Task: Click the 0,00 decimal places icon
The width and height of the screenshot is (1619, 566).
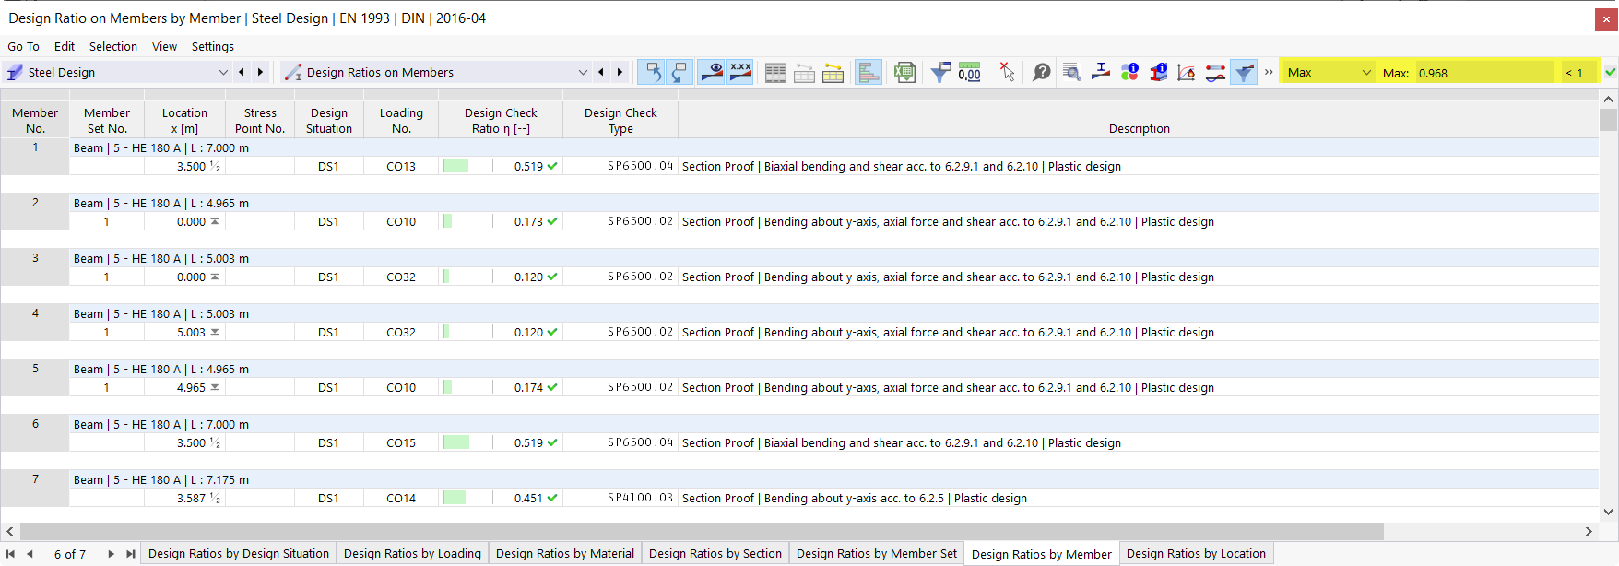Action: click(x=969, y=73)
